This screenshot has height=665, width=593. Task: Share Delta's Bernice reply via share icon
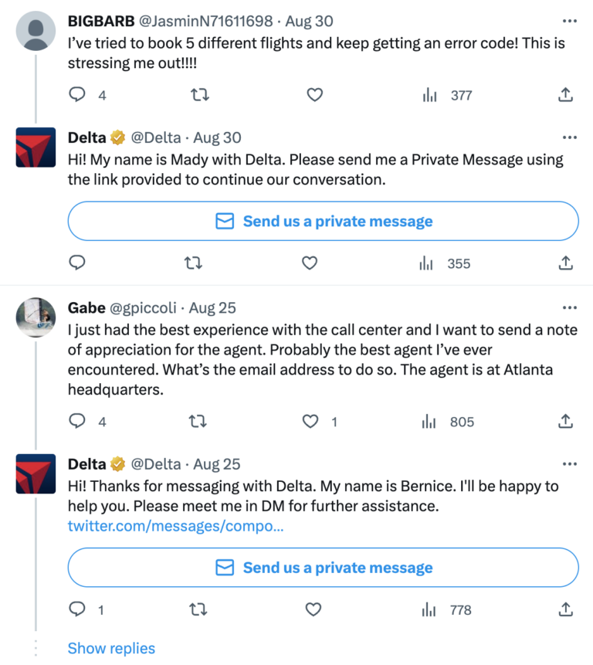coord(565,610)
